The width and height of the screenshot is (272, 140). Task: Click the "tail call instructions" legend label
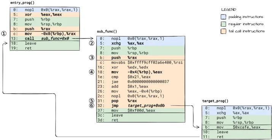[x=247, y=31]
